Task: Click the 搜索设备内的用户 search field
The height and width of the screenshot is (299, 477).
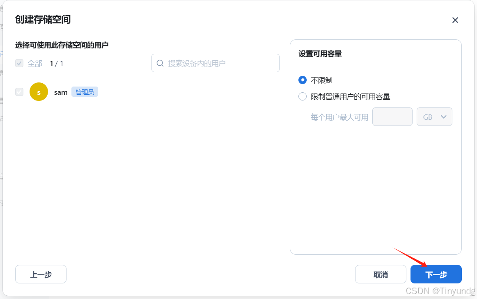Action: click(x=215, y=63)
